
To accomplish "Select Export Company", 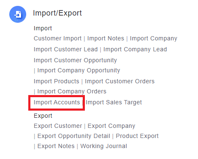I will click(111, 126).
